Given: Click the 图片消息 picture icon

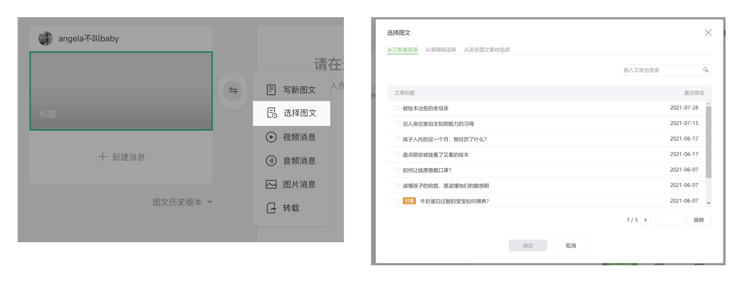Looking at the screenshot, I should (x=271, y=184).
